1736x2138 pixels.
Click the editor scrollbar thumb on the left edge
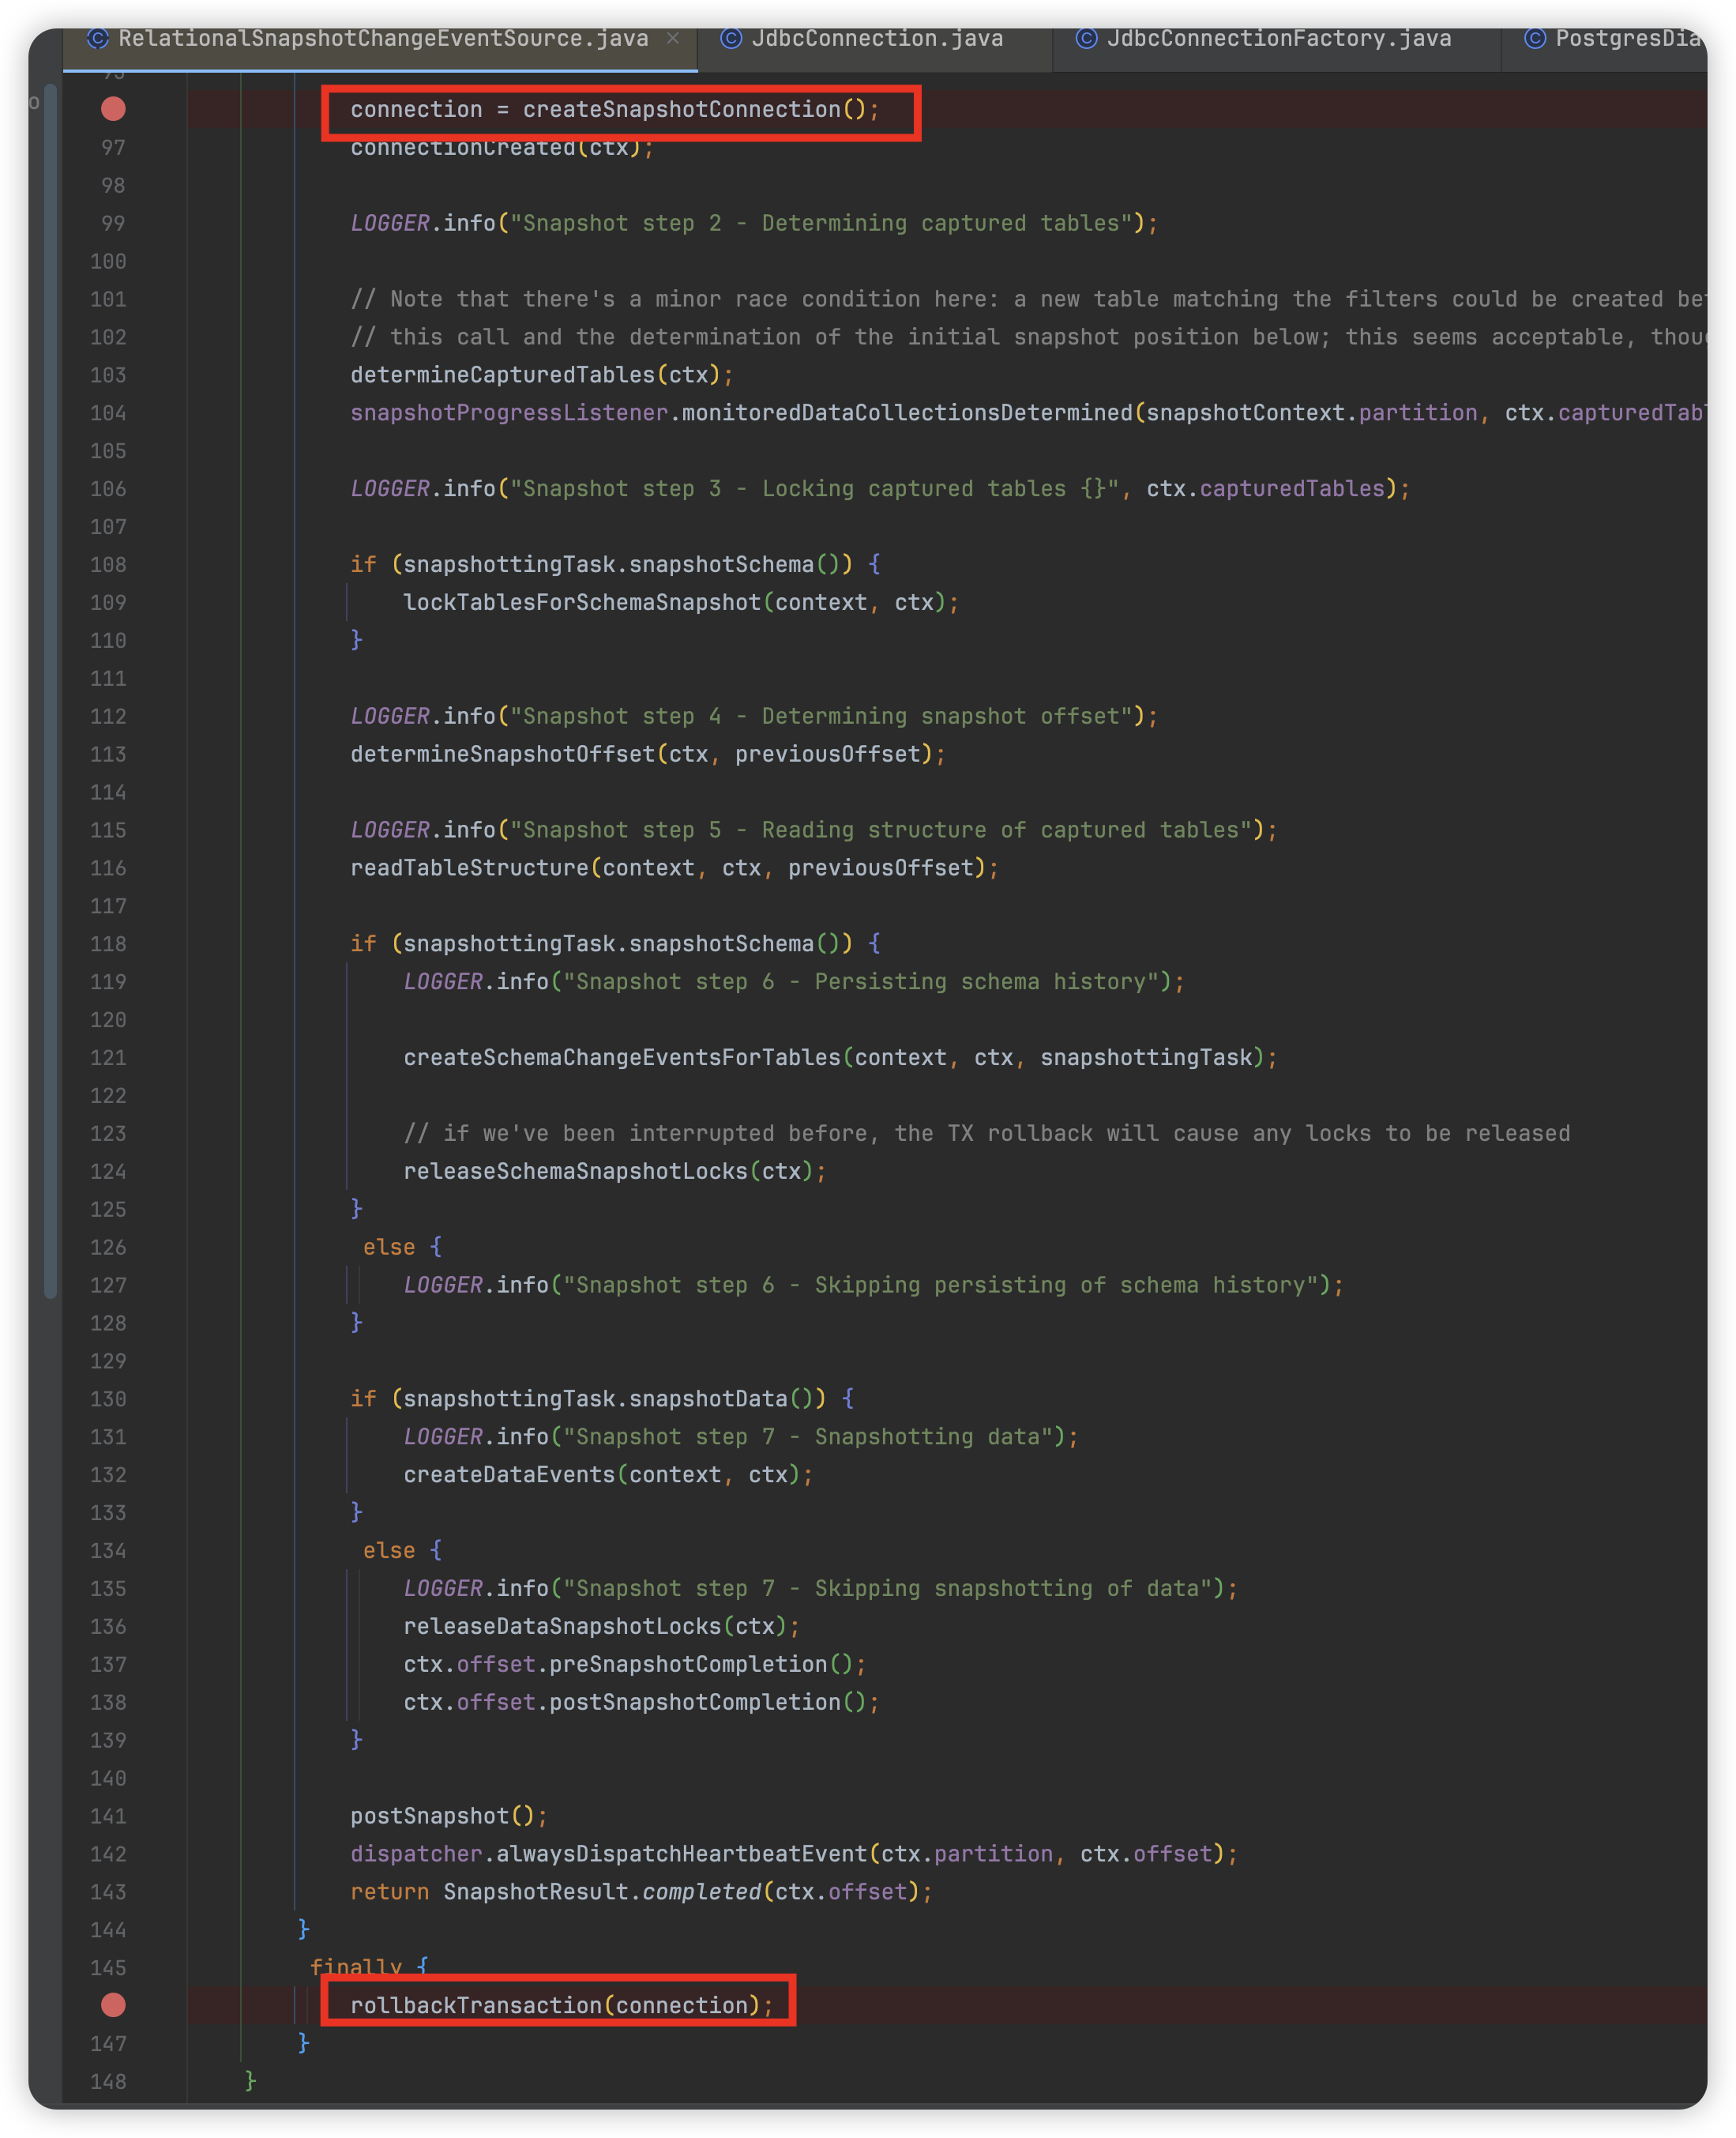pyautogui.click(x=50, y=691)
